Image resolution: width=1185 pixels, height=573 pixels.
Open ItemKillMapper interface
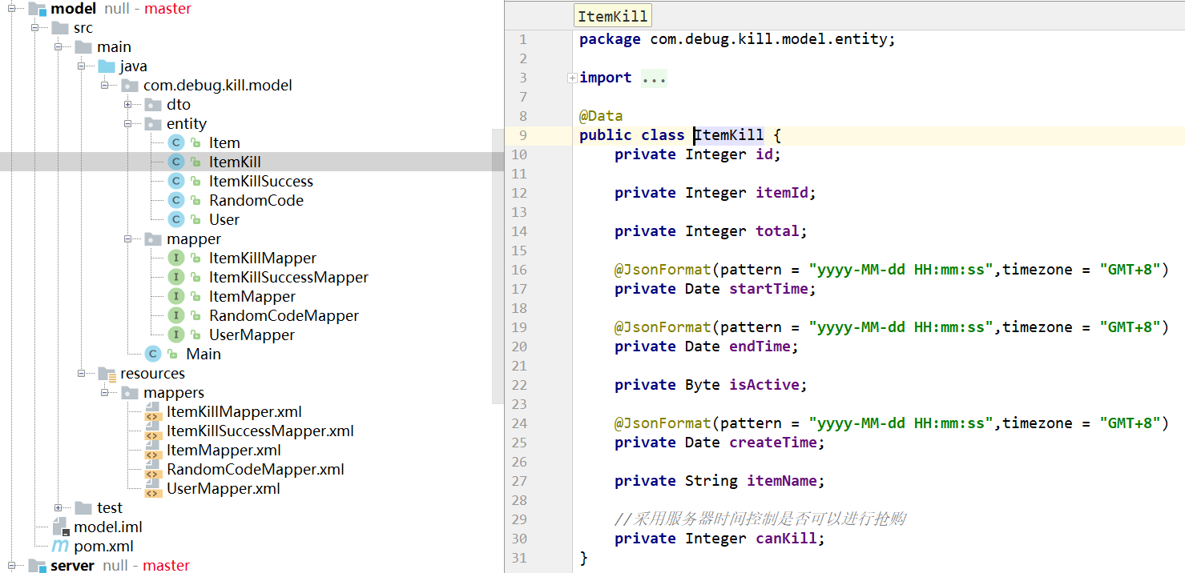coord(263,258)
